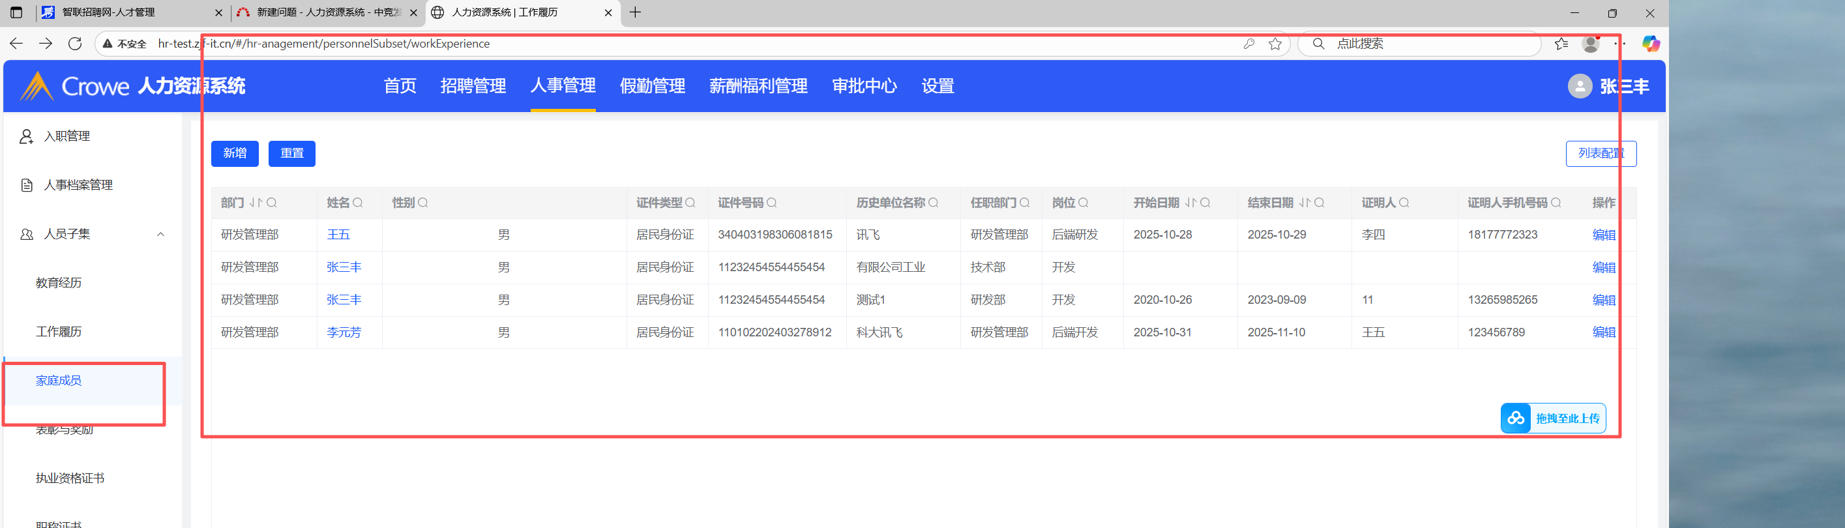Click search icon in 姓名 column header

(357, 203)
